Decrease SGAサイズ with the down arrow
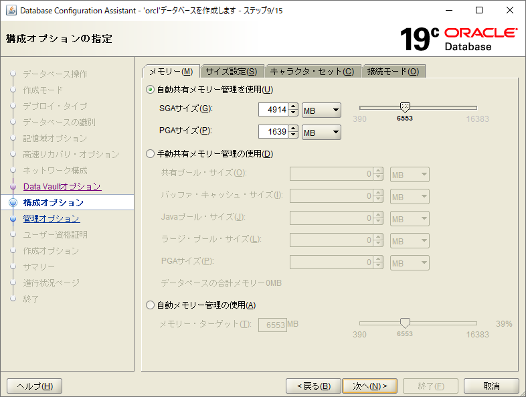The image size is (526, 397). click(x=293, y=112)
